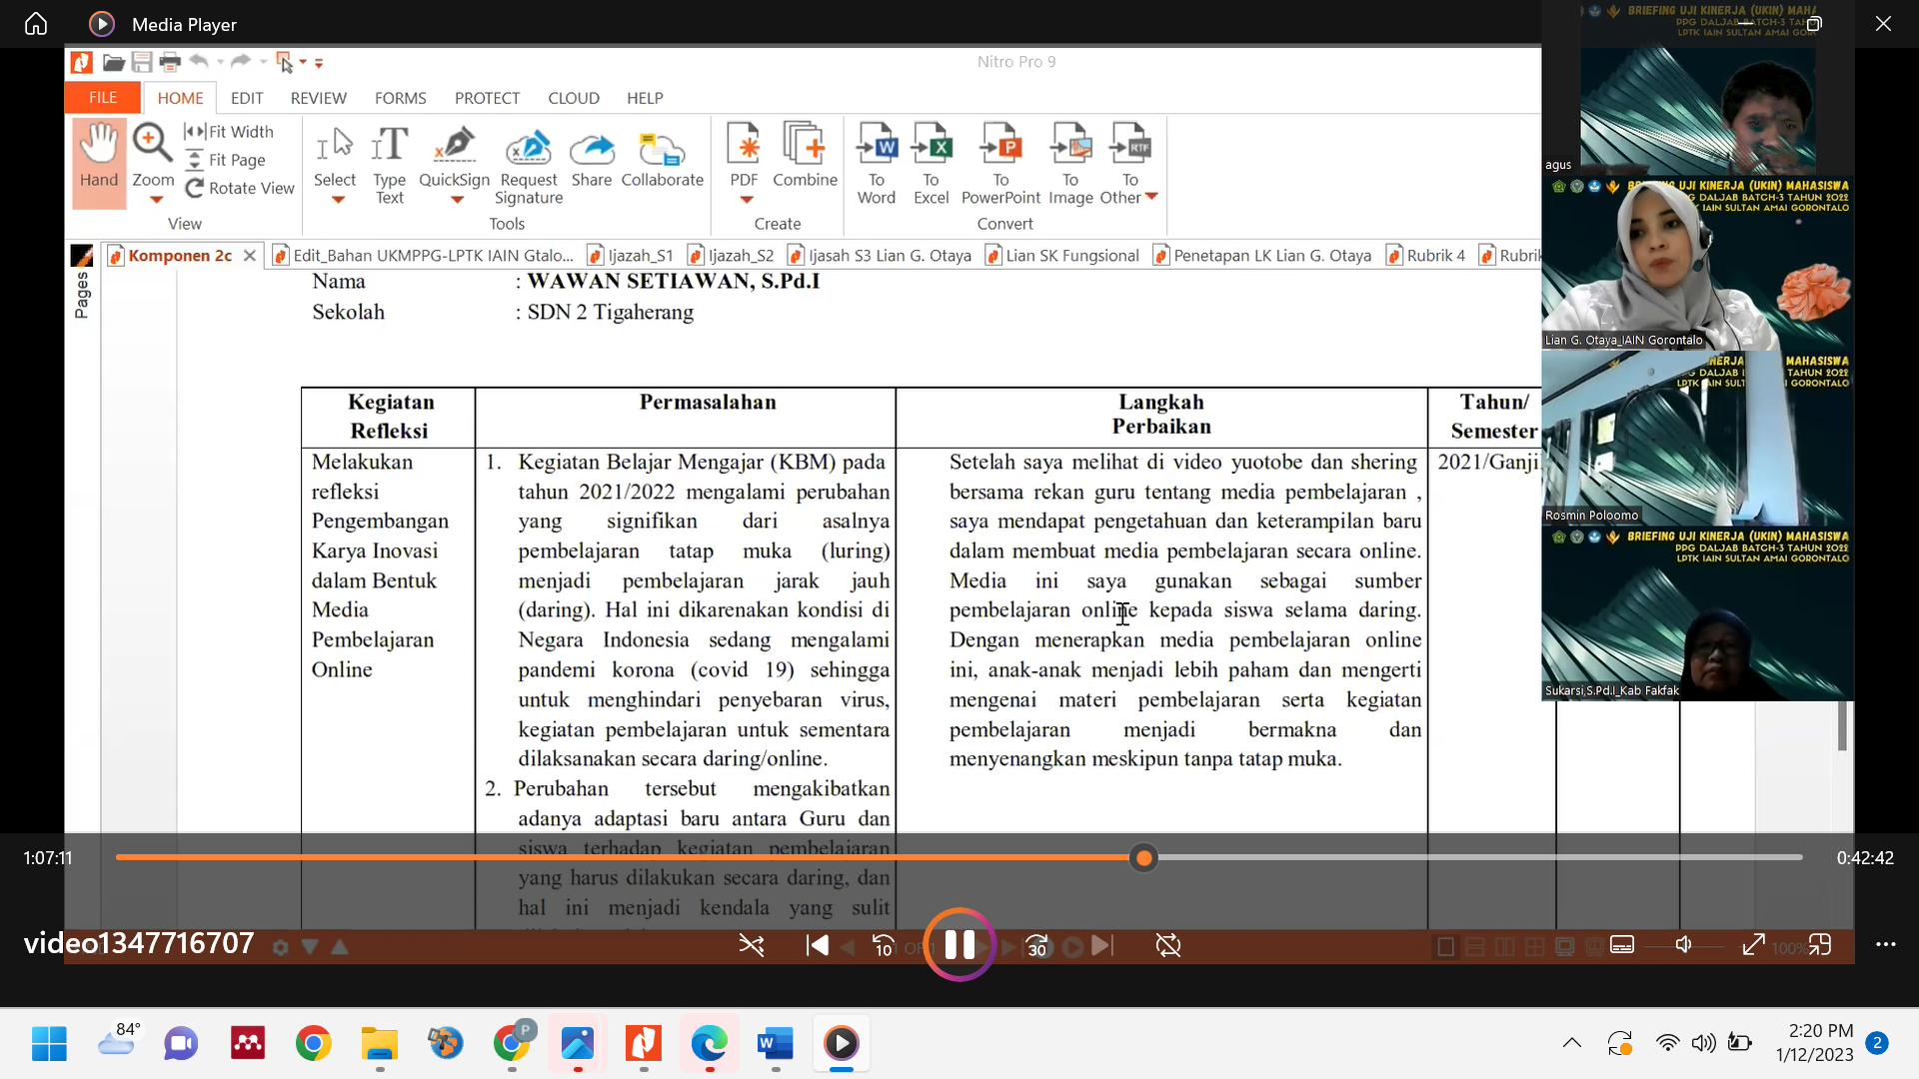This screenshot has height=1079, width=1919.
Task: Skip forward 30 seconds
Action: (x=1037, y=945)
